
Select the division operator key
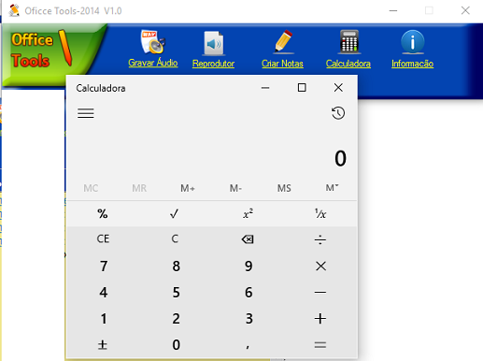(x=320, y=239)
